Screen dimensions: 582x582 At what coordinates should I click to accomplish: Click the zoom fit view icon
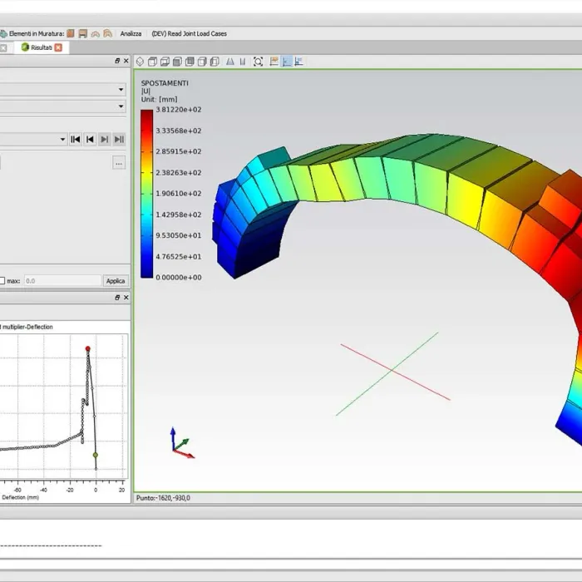(258, 62)
